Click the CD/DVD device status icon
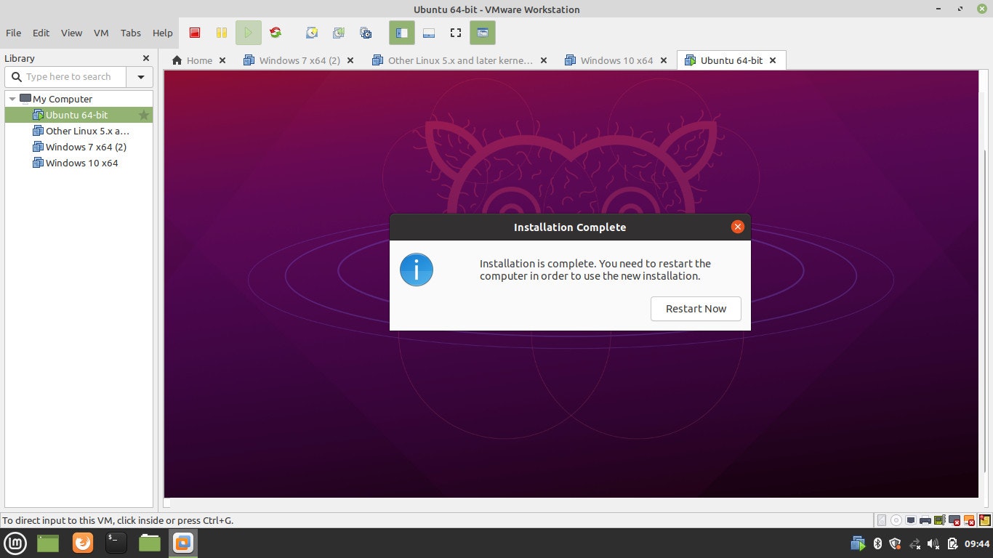This screenshot has width=993, height=558. pos(896,520)
